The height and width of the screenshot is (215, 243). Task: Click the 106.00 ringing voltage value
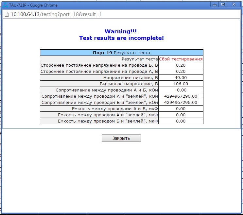click(181, 84)
